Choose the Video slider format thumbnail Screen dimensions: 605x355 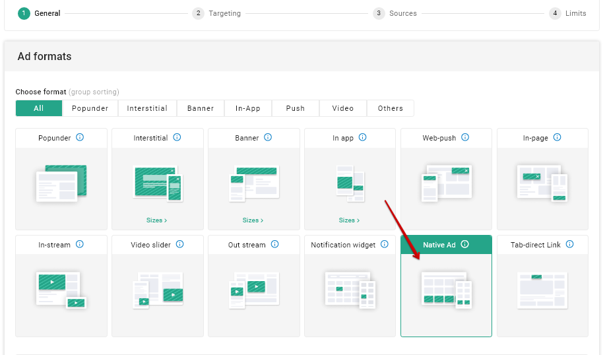(157, 290)
